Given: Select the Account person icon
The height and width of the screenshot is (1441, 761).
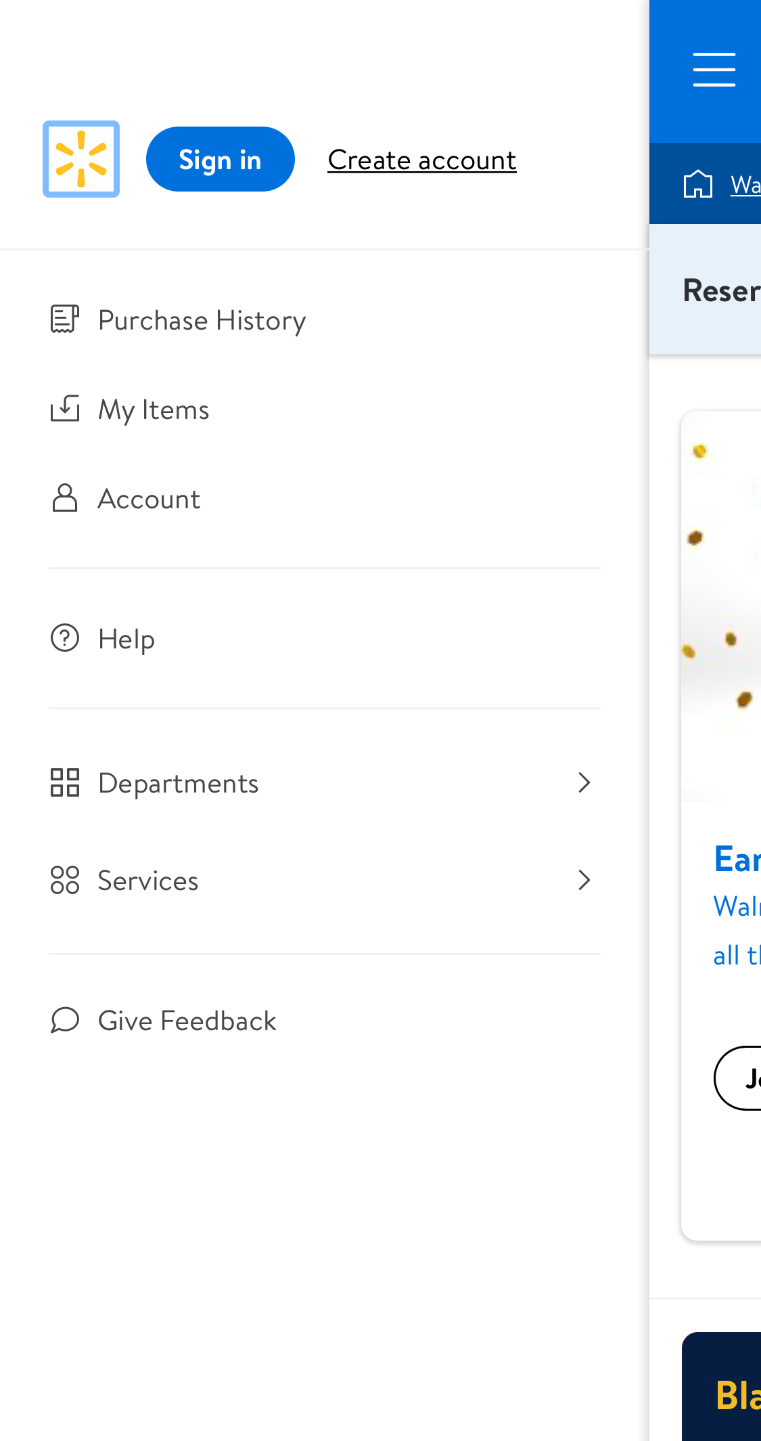Looking at the screenshot, I should coord(64,499).
